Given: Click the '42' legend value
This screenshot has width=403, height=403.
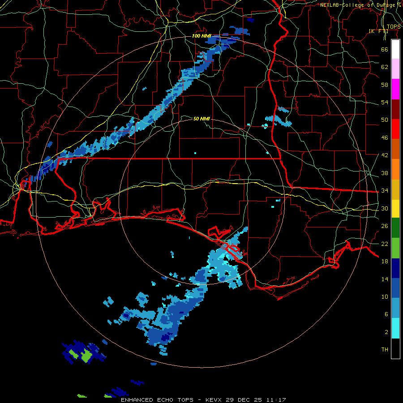Looking at the screenshot, I should 385,155.
